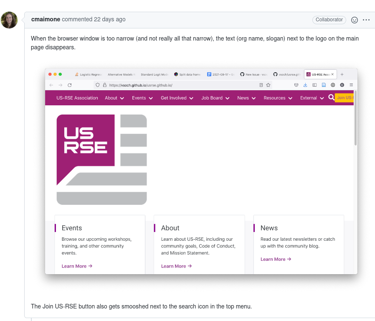
Task: Open the cmaimone username link
Action: point(46,19)
